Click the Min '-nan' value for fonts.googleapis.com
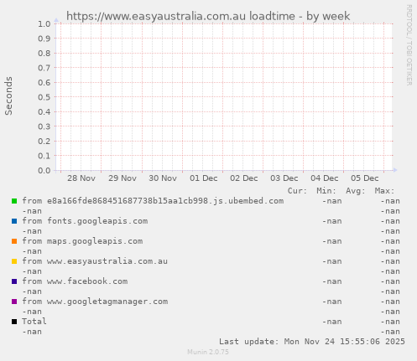 click(331, 221)
